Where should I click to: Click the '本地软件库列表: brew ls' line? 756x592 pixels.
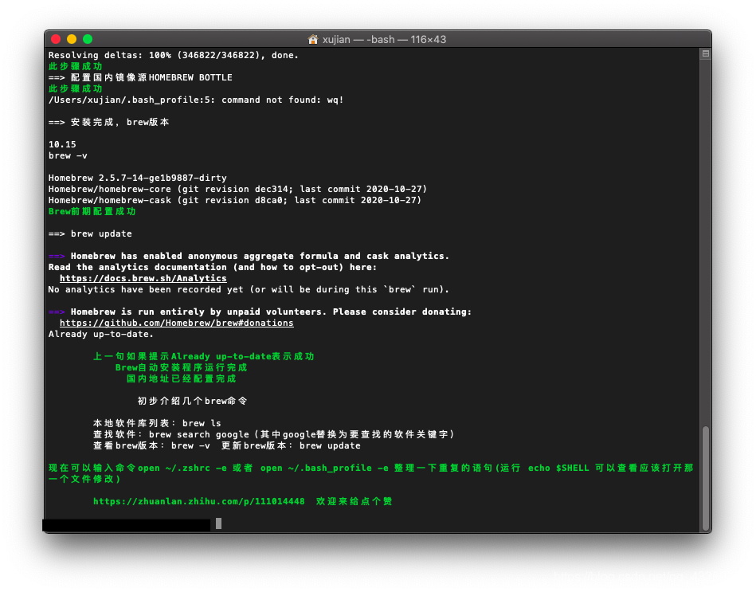pos(157,423)
